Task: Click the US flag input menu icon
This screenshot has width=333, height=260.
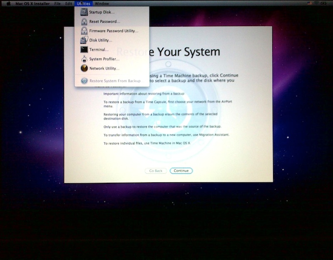Action: click(310, 3)
